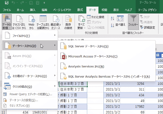Open the quick access toolbar customize arrow
Screen dimensions: 163x114
44,3
